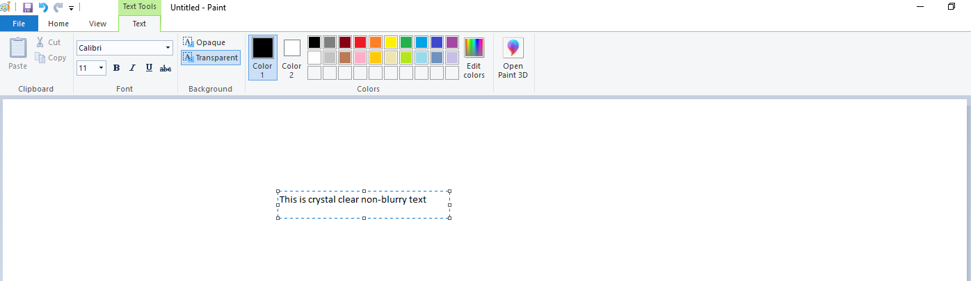Pick the light yellow cream swatch
Viewport: 971px width, 281px height.
click(391, 58)
